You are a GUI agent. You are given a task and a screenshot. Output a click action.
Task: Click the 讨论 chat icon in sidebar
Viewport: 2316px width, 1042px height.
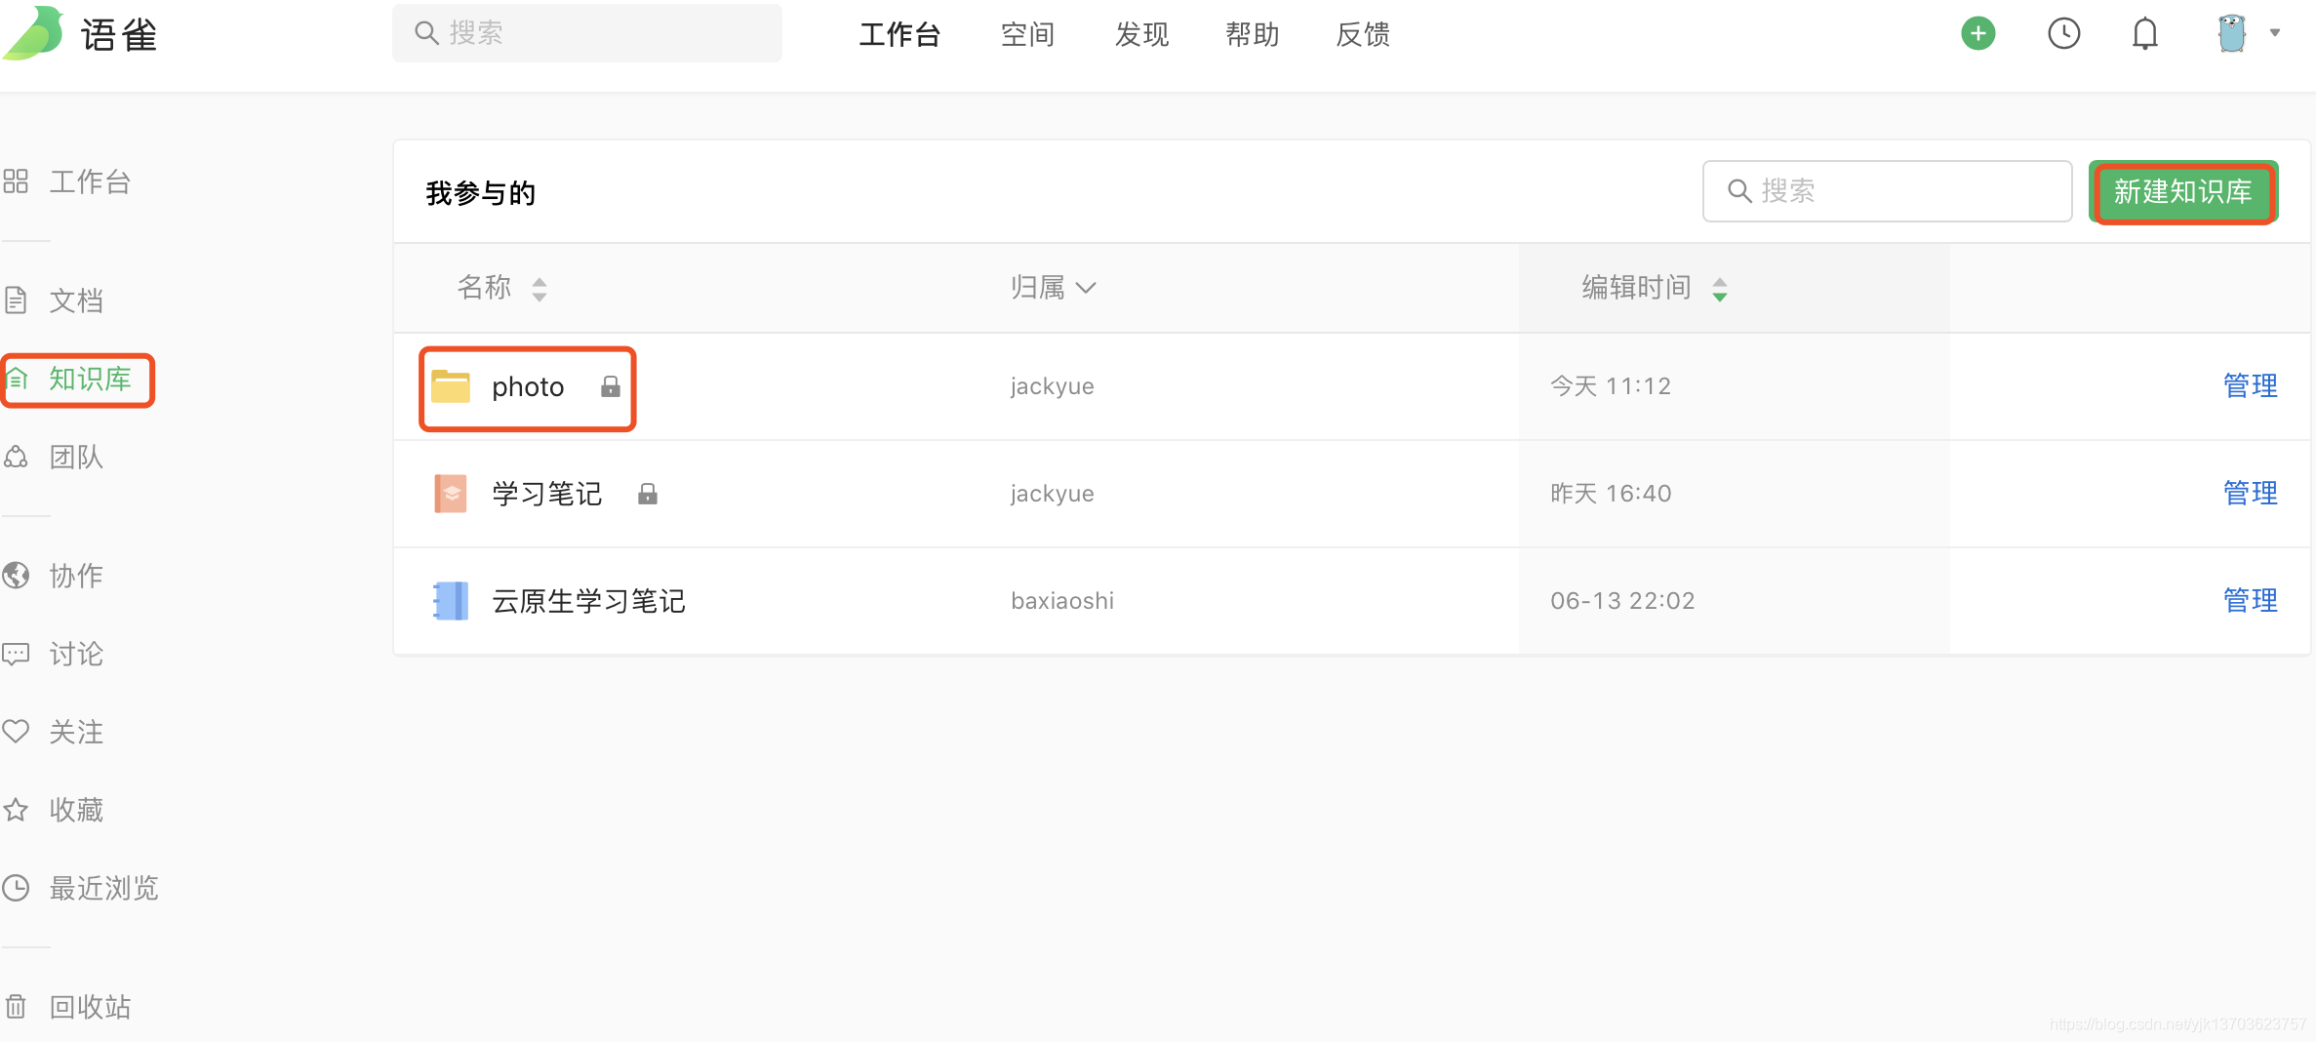[x=16, y=654]
